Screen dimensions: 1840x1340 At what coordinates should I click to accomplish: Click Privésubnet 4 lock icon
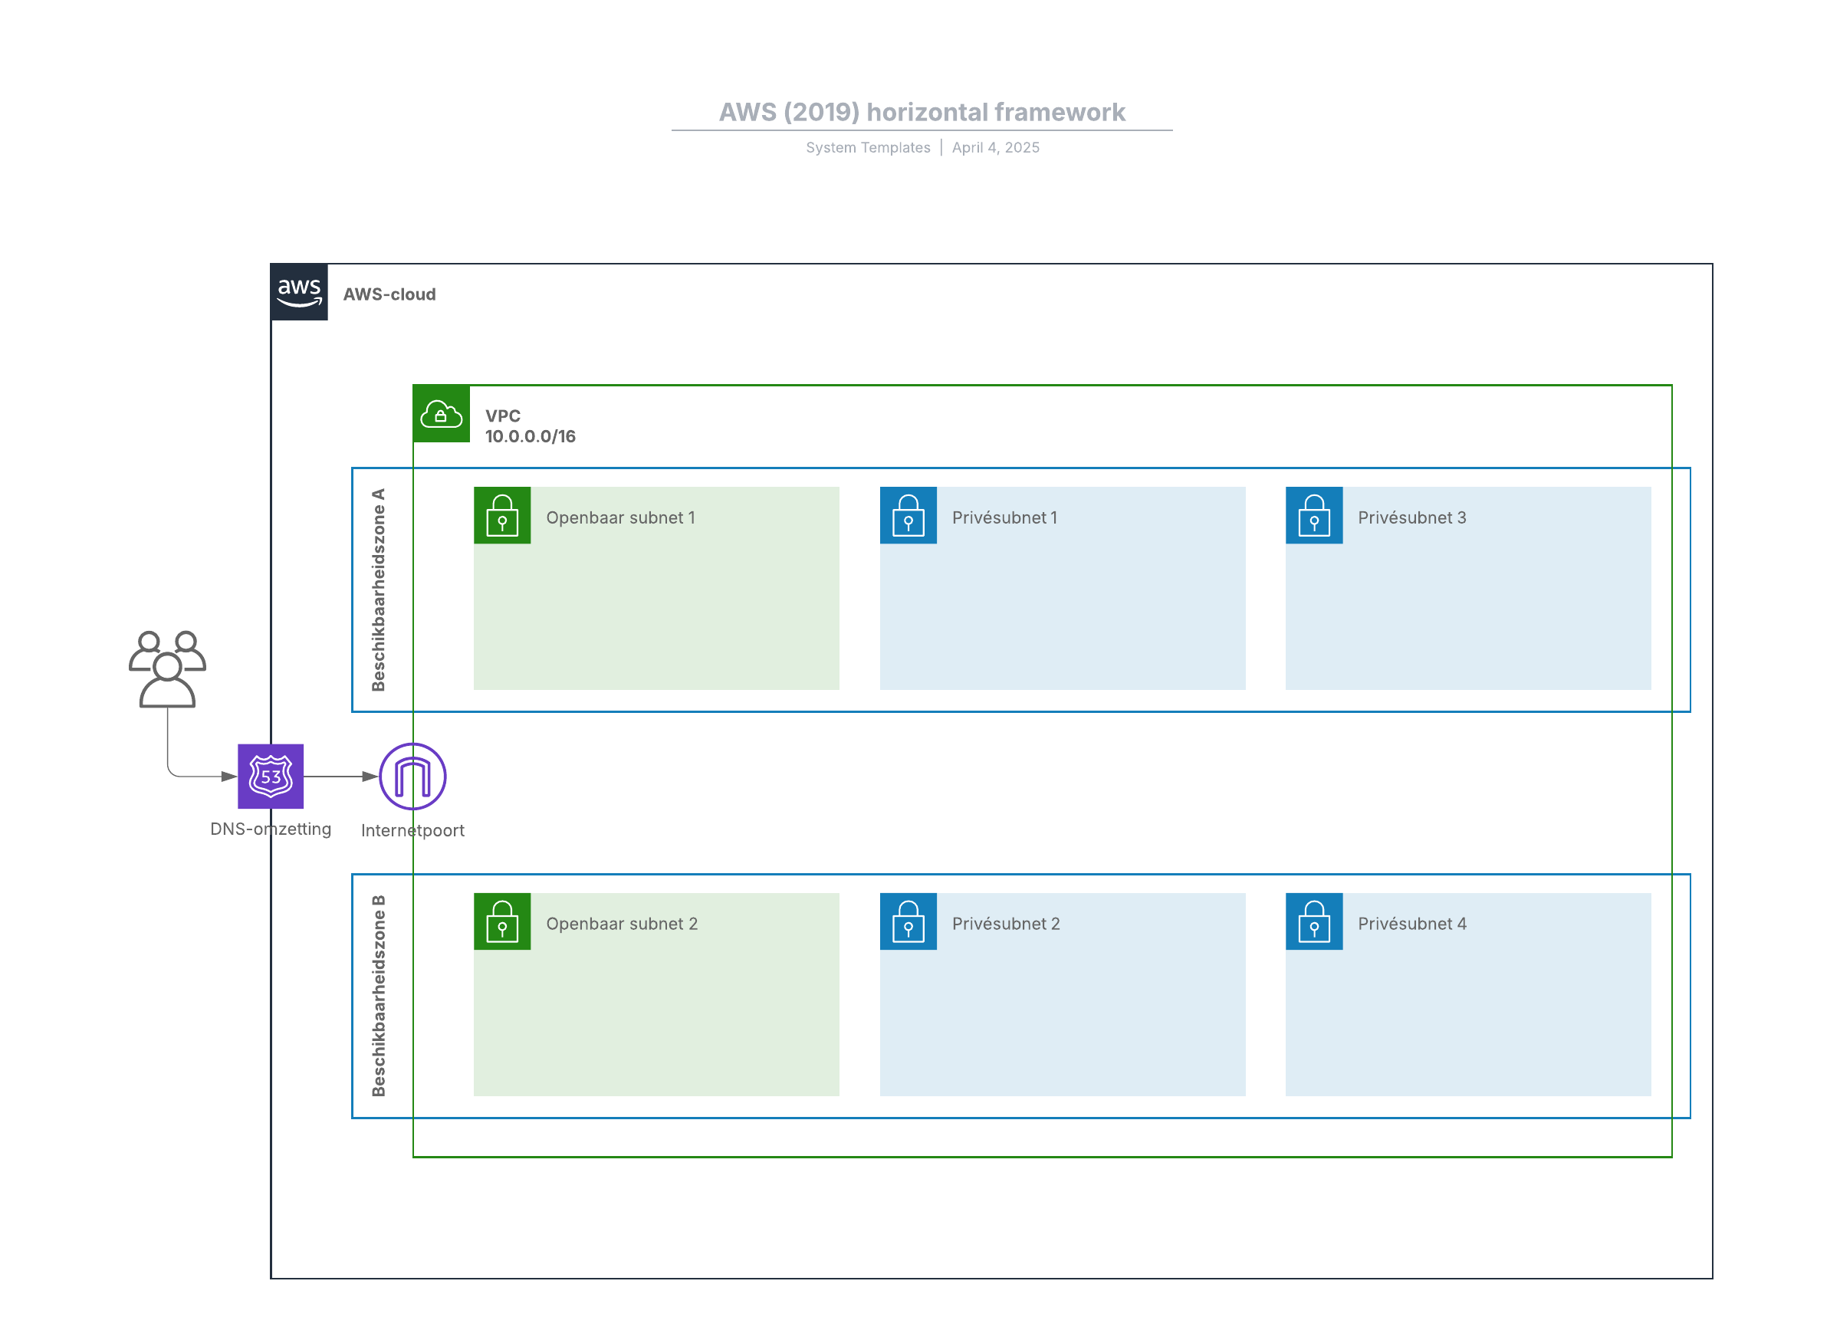click(x=1313, y=921)
